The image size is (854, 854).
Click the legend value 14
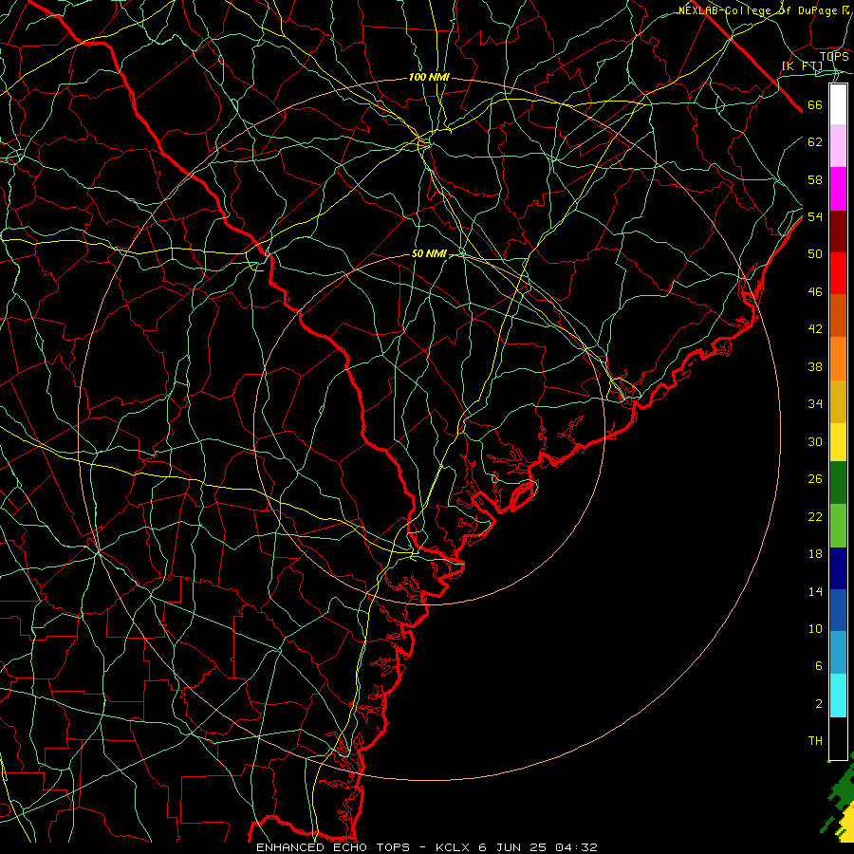click(815, 591)
